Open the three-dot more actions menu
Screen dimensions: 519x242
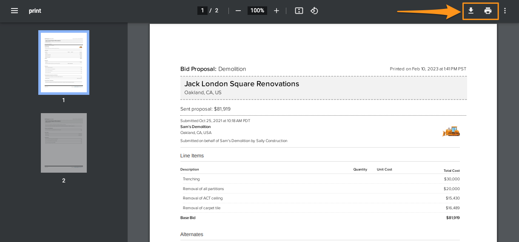[x=505, y=11]
